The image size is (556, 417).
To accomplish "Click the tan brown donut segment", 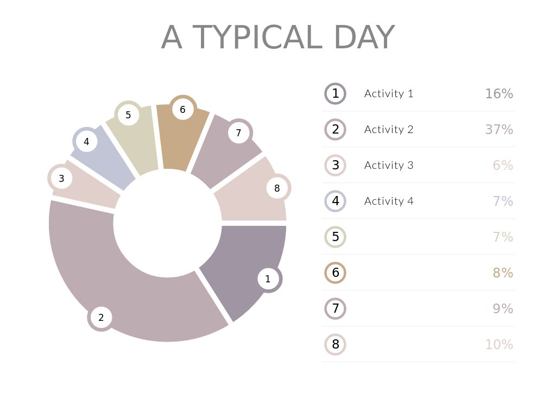I will tap(182, 141).
